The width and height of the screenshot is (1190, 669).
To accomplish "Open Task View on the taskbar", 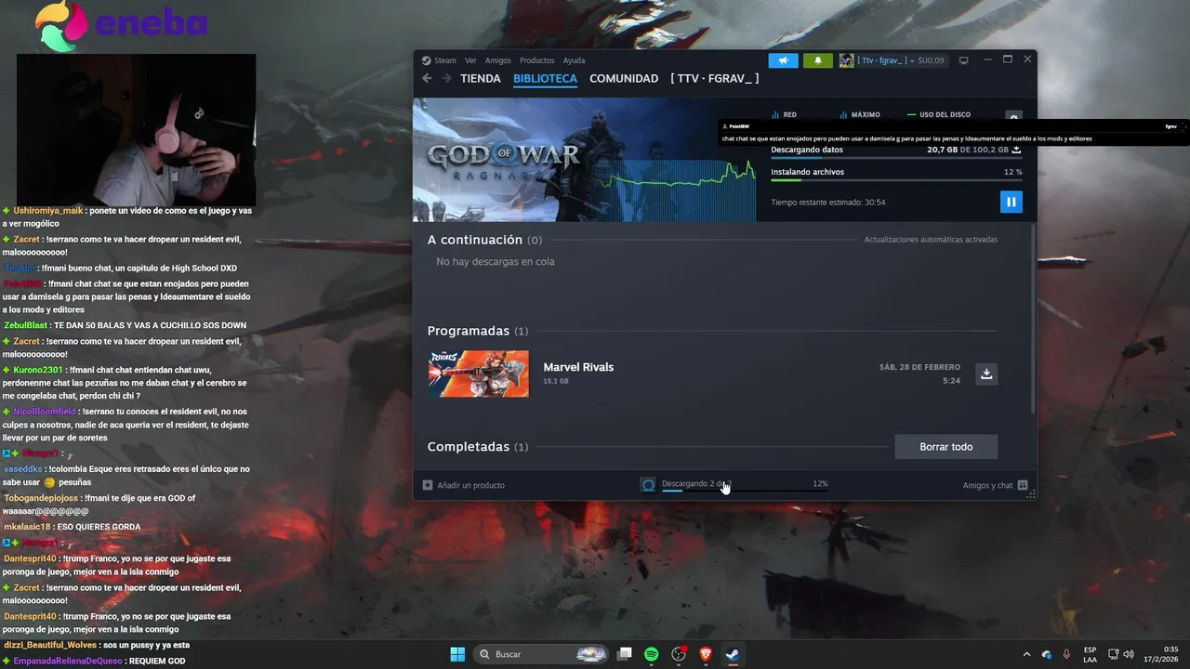I will 625,654.
